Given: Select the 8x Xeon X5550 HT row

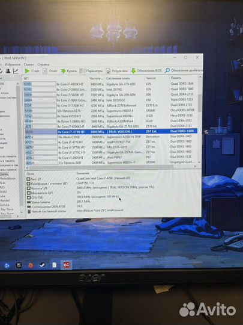Looking at the screenshot, I should (110, 116).
